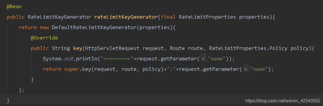Click RateLimitProperties.Policy parameter type
This screenshot has height=106, width=323.
coord(248,49)
